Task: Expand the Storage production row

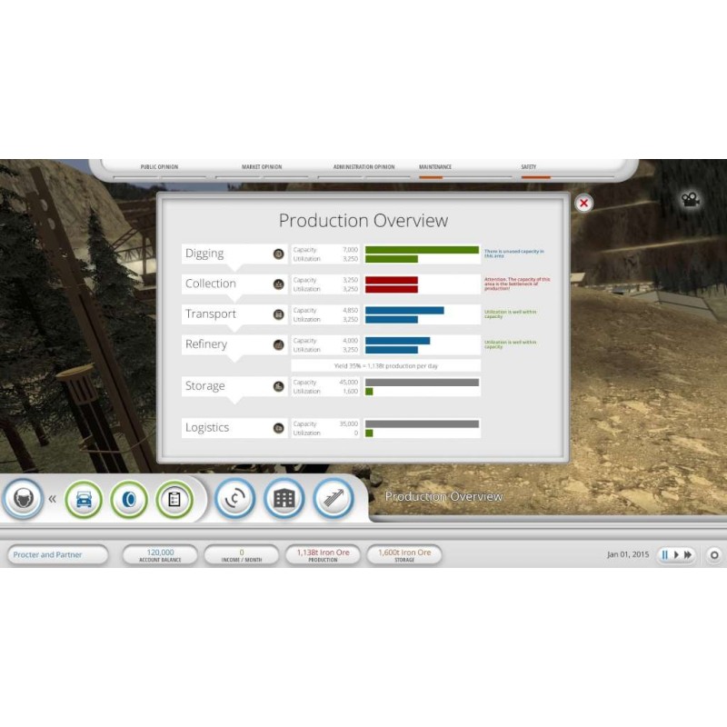Action: tap(205, 386)
